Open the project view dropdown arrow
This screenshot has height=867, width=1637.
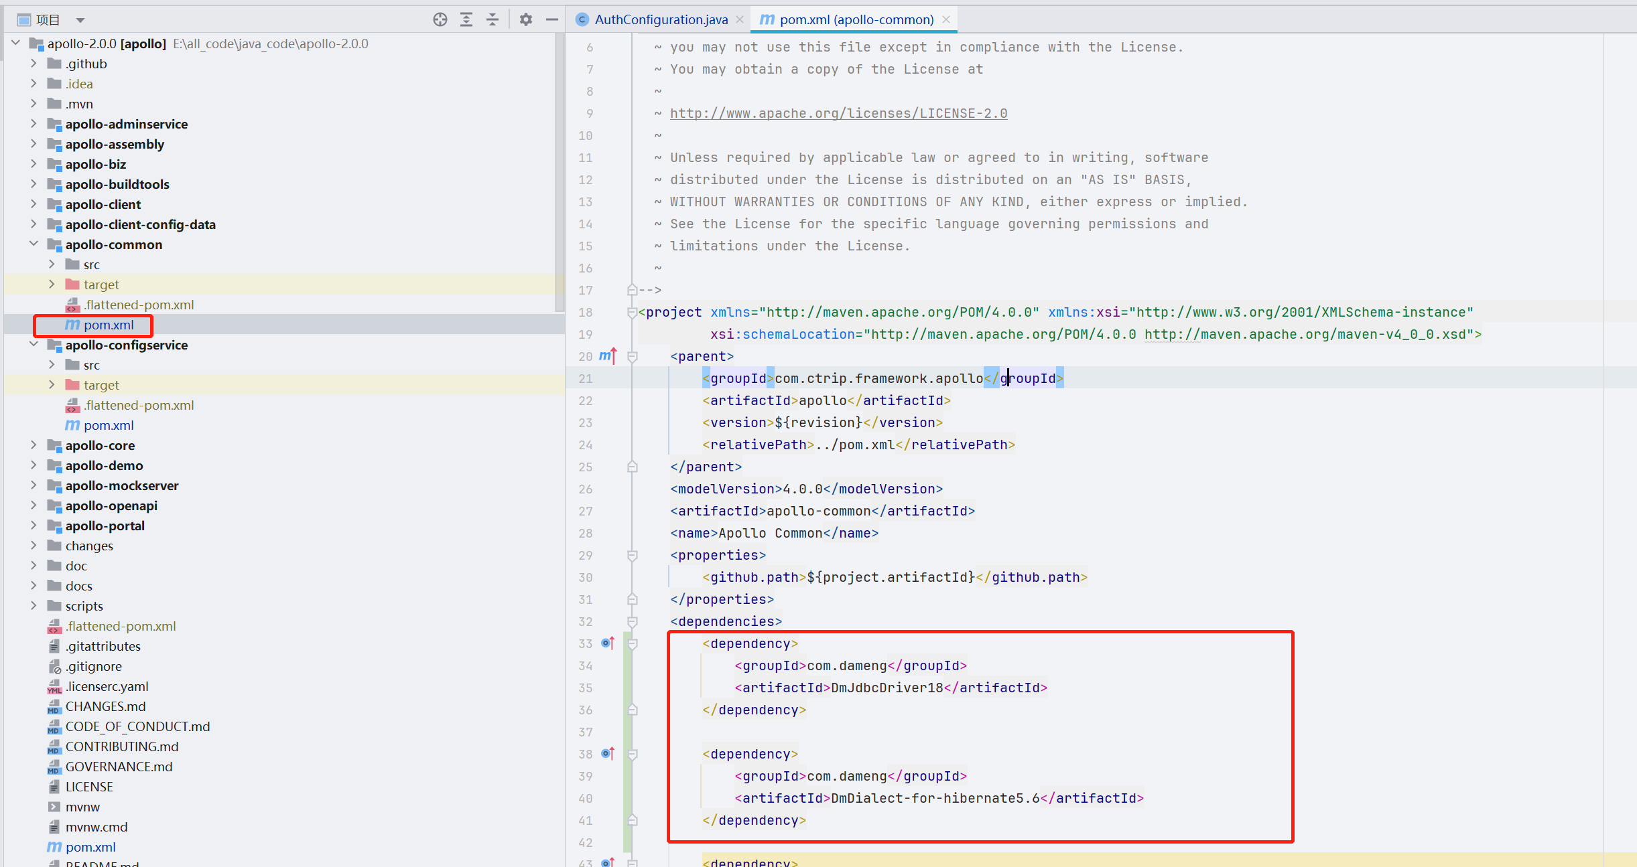[x=80, y=20]
